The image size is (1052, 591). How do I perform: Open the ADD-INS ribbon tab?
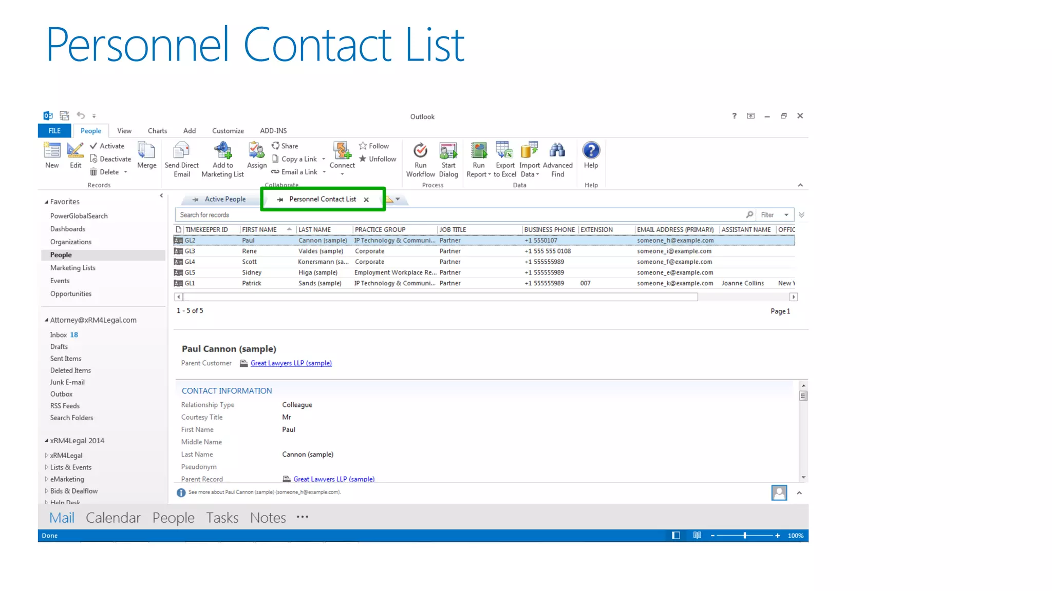point(273,131)
